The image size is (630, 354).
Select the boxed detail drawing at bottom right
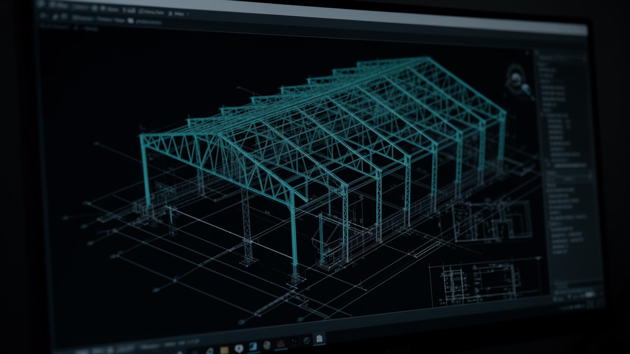pyautogui.click(x=485, y=283)
